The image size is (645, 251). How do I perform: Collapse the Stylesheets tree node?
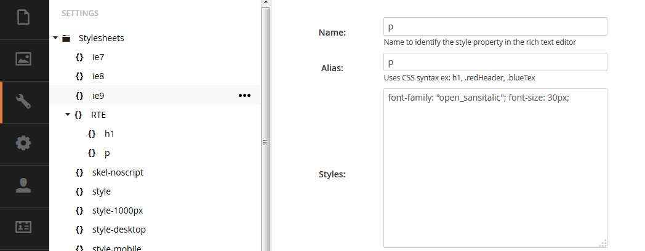55,38
